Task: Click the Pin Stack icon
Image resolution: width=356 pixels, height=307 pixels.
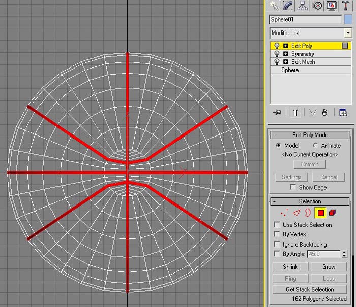Action: coord(277,112)
